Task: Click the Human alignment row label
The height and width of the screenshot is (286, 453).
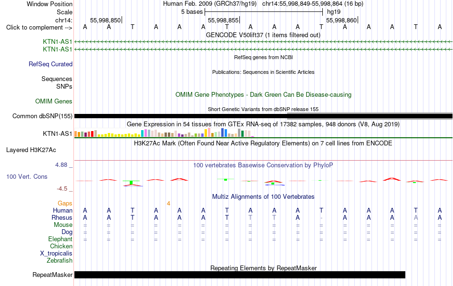Action: (62, 210)
